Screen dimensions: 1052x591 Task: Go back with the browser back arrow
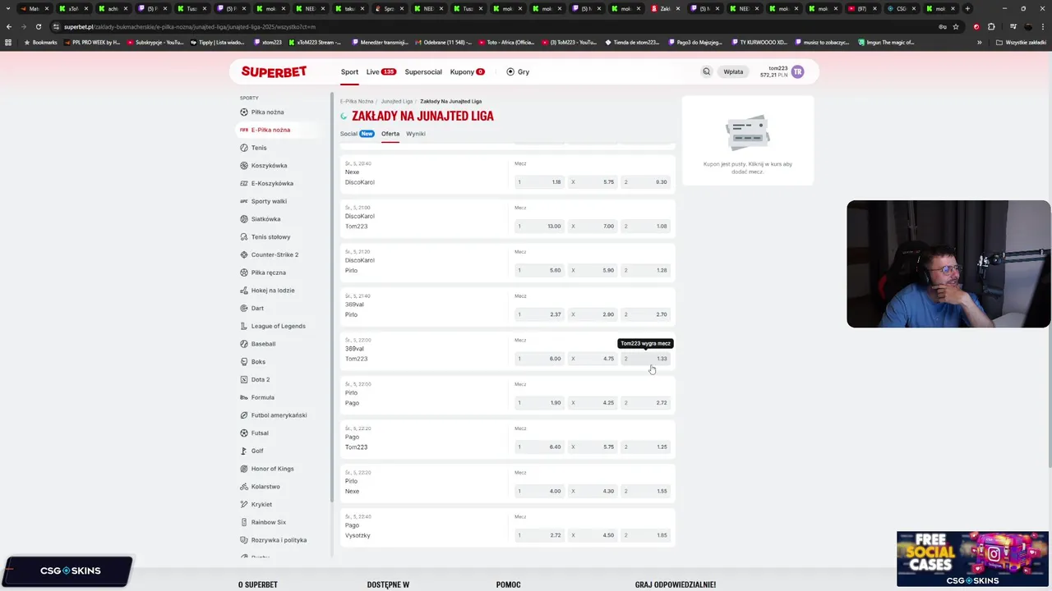[x=9, y=26]
